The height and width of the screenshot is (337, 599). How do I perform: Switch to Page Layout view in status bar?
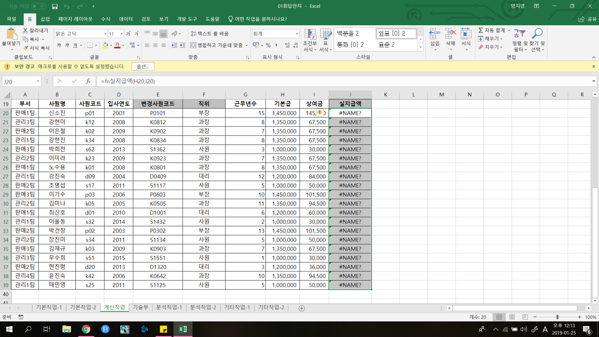tap(512, 317)
